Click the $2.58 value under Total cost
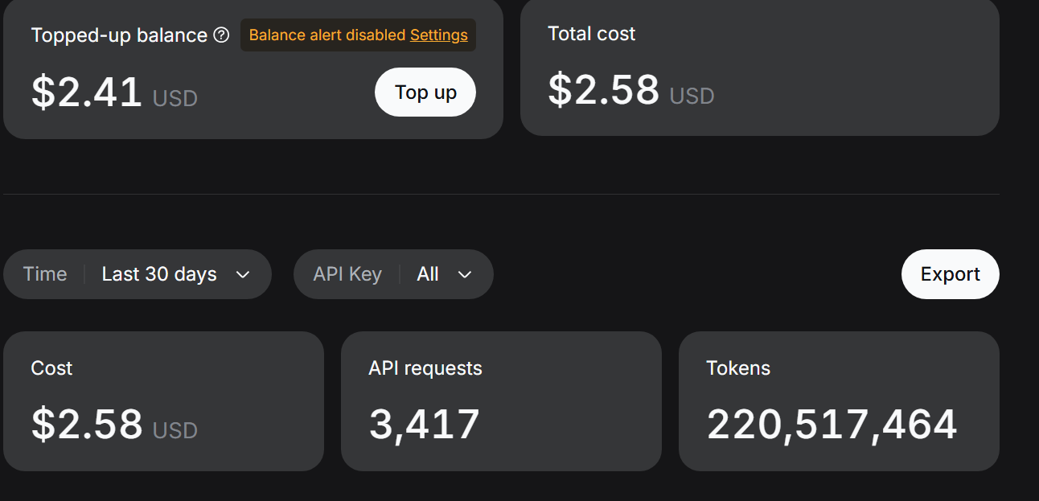This screenshot has width=1039, height=501. 603,89
